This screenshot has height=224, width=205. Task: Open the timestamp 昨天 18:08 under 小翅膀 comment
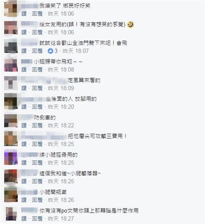(61, 70)
